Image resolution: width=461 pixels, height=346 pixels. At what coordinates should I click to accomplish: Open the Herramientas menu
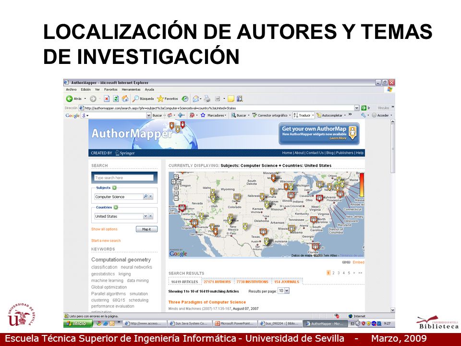point(131,89)
